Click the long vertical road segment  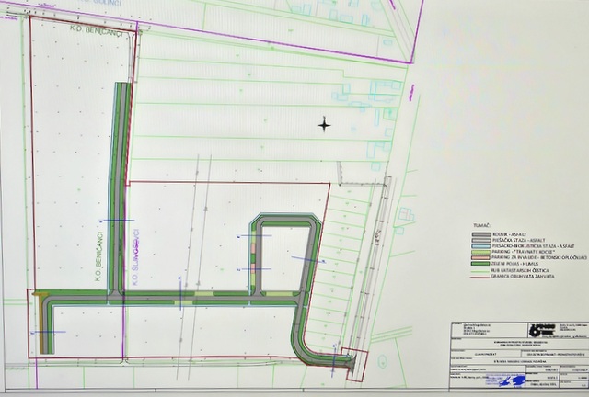119,184
